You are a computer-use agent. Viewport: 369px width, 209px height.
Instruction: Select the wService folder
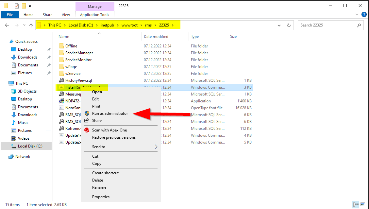[x=73, y=74]
